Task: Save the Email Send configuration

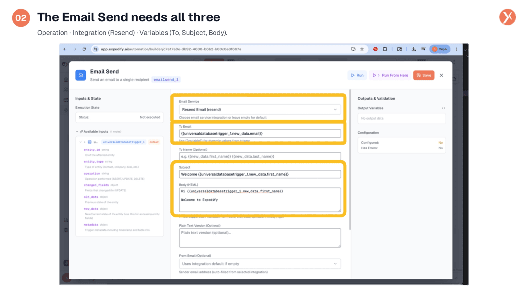Action: coord(424,75)
